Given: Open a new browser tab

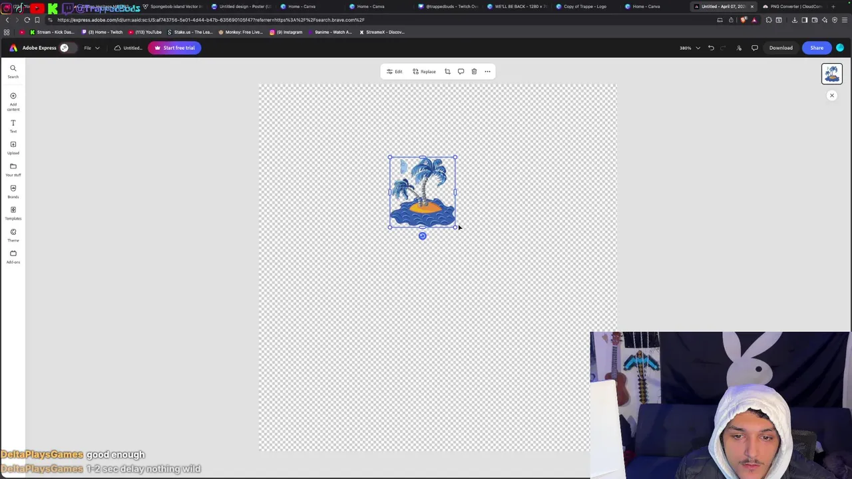Looking at the screenshot, I should pyautogui.click(x=833, y=7).
